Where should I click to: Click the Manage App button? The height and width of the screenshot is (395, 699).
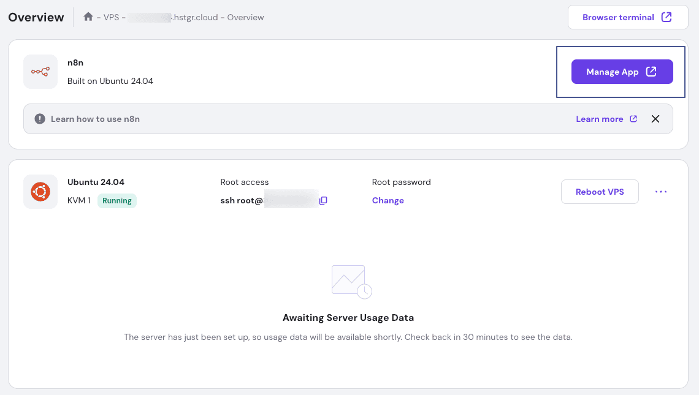622,72
